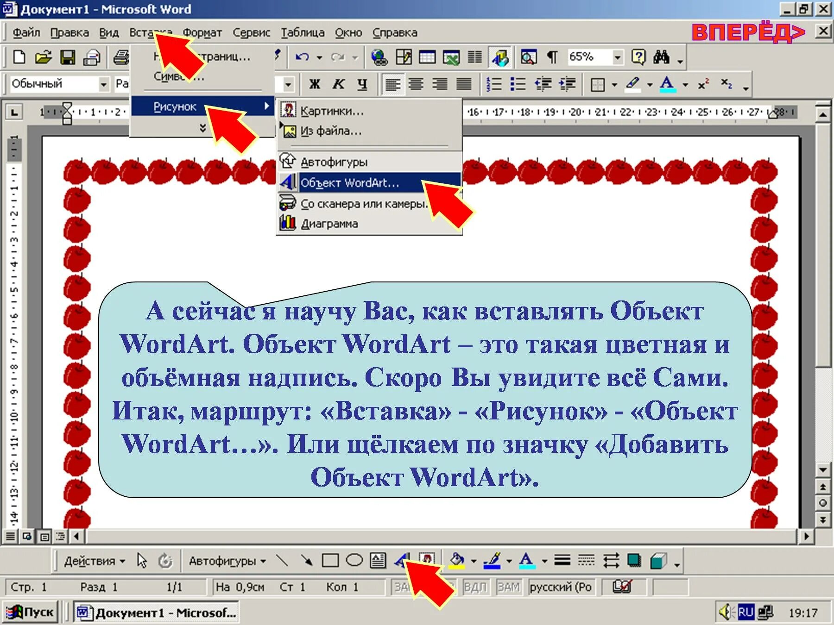834x625 pixels.
Task: Apply the yellow Fill Color bucket
Action: [457, 561]
